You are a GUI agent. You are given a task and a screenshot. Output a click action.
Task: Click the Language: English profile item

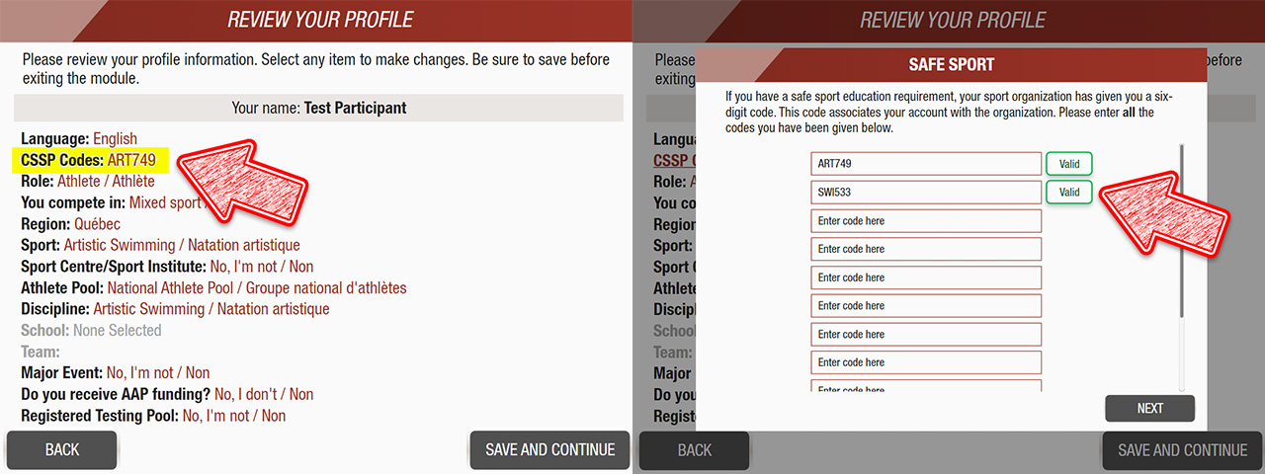coord(79,139)
